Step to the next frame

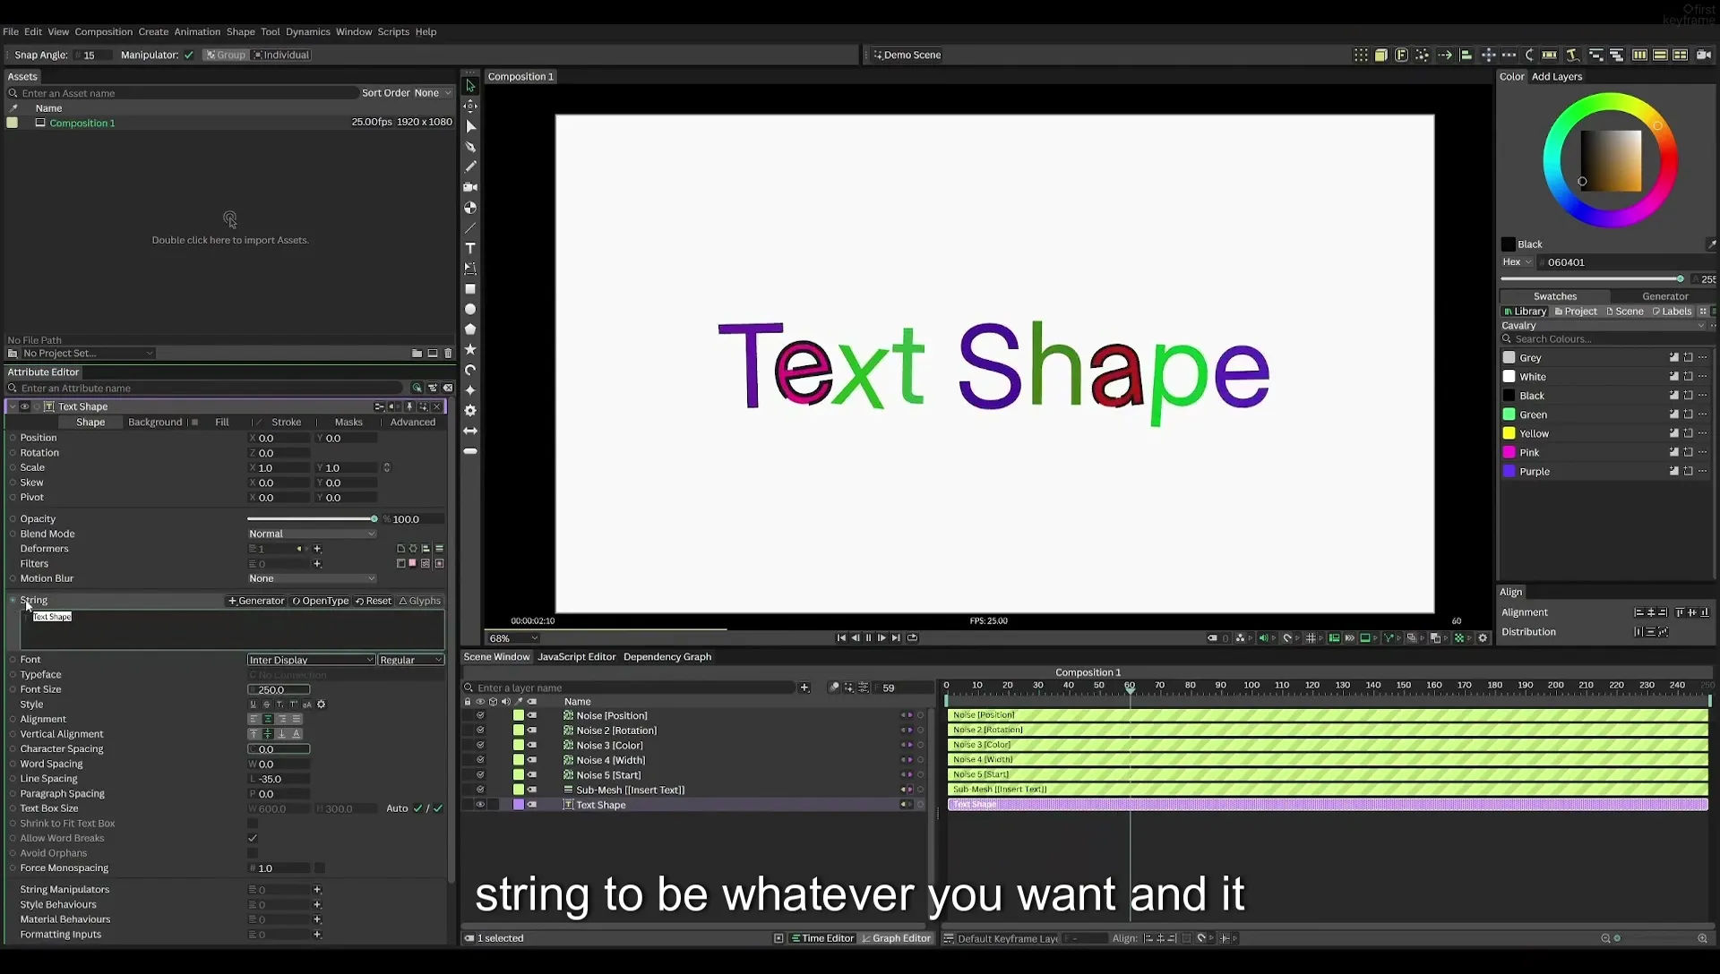tap(881, 638)
